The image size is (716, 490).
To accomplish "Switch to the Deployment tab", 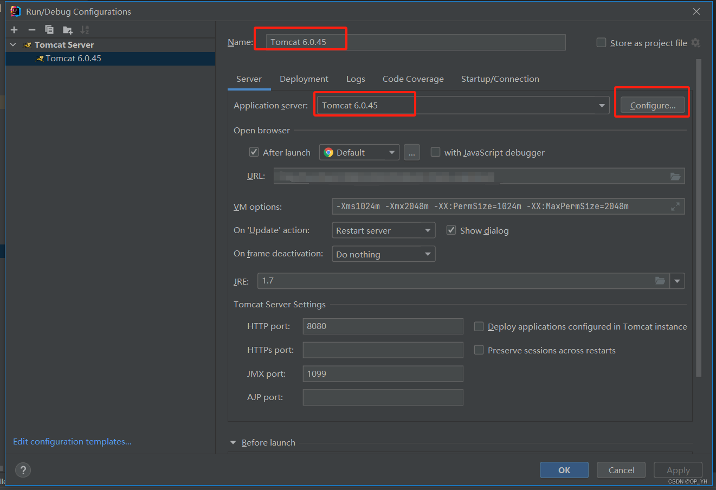I will pyautogui.click(x=304, y=79).
